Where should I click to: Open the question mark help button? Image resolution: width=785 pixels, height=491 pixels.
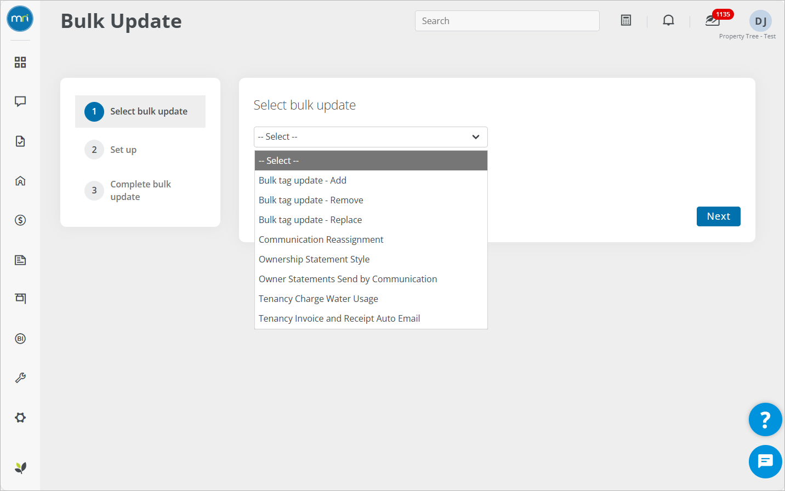tap(765, 420)
